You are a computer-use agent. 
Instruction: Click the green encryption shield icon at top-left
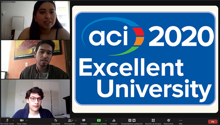pyautogui.click(x=2, y=2)
